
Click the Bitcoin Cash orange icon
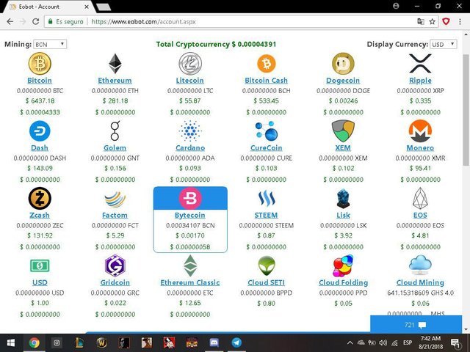[266, 64]
